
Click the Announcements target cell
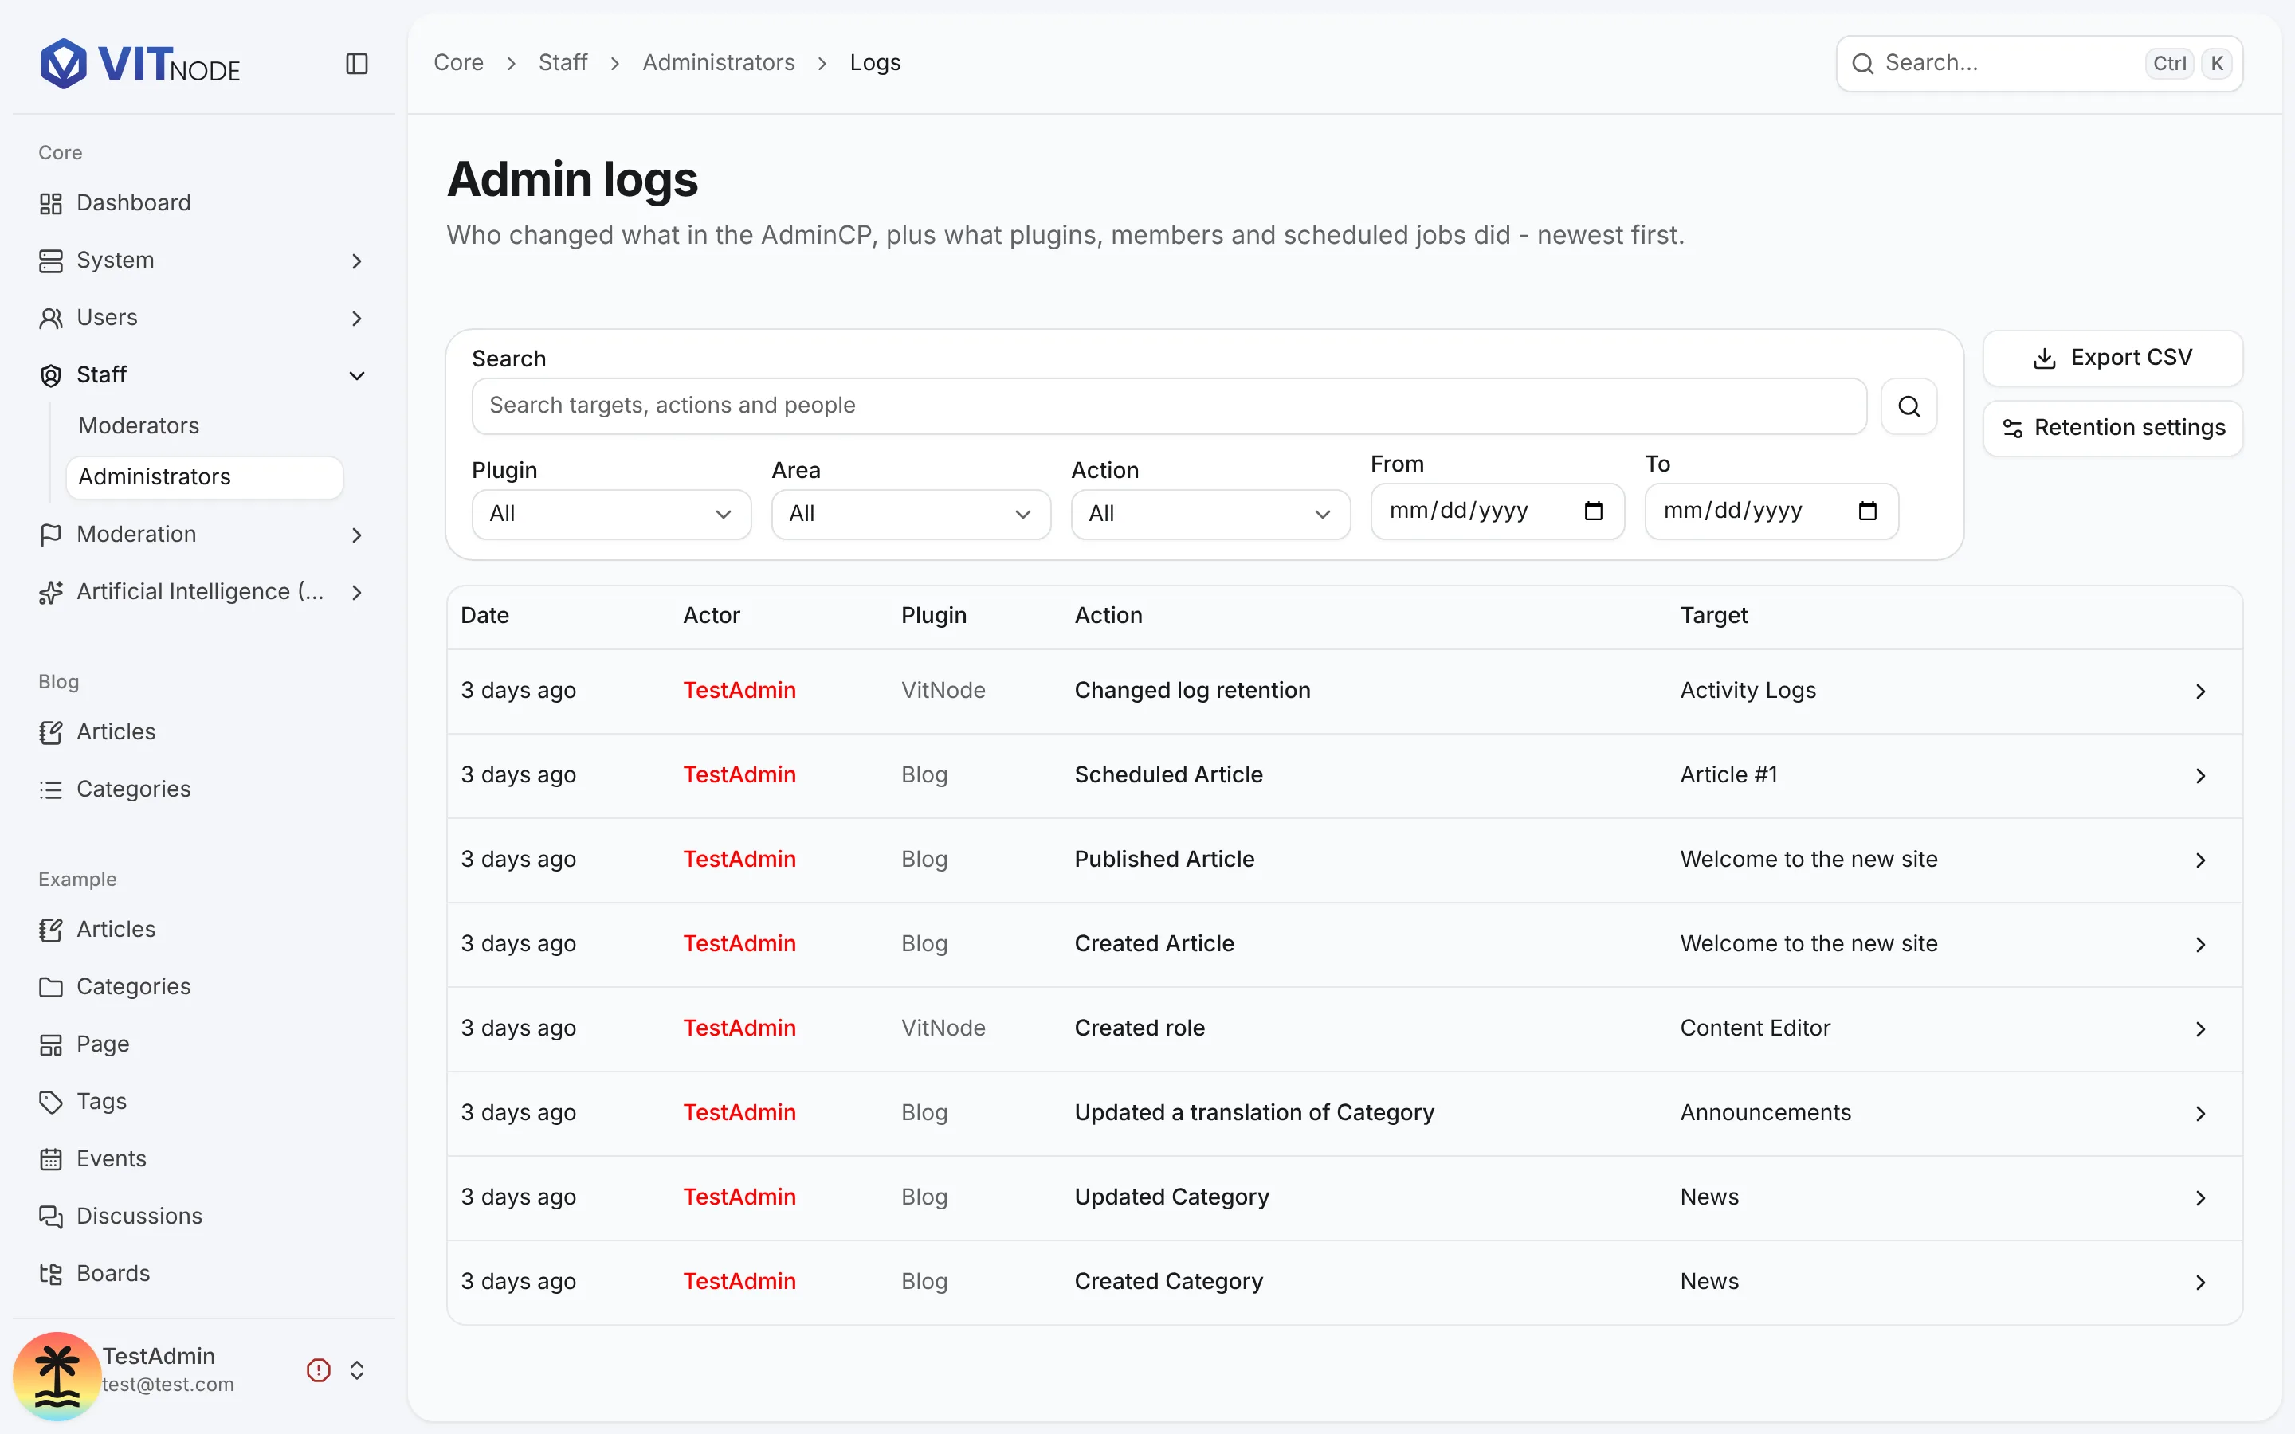click(x=1766, y=1112)
